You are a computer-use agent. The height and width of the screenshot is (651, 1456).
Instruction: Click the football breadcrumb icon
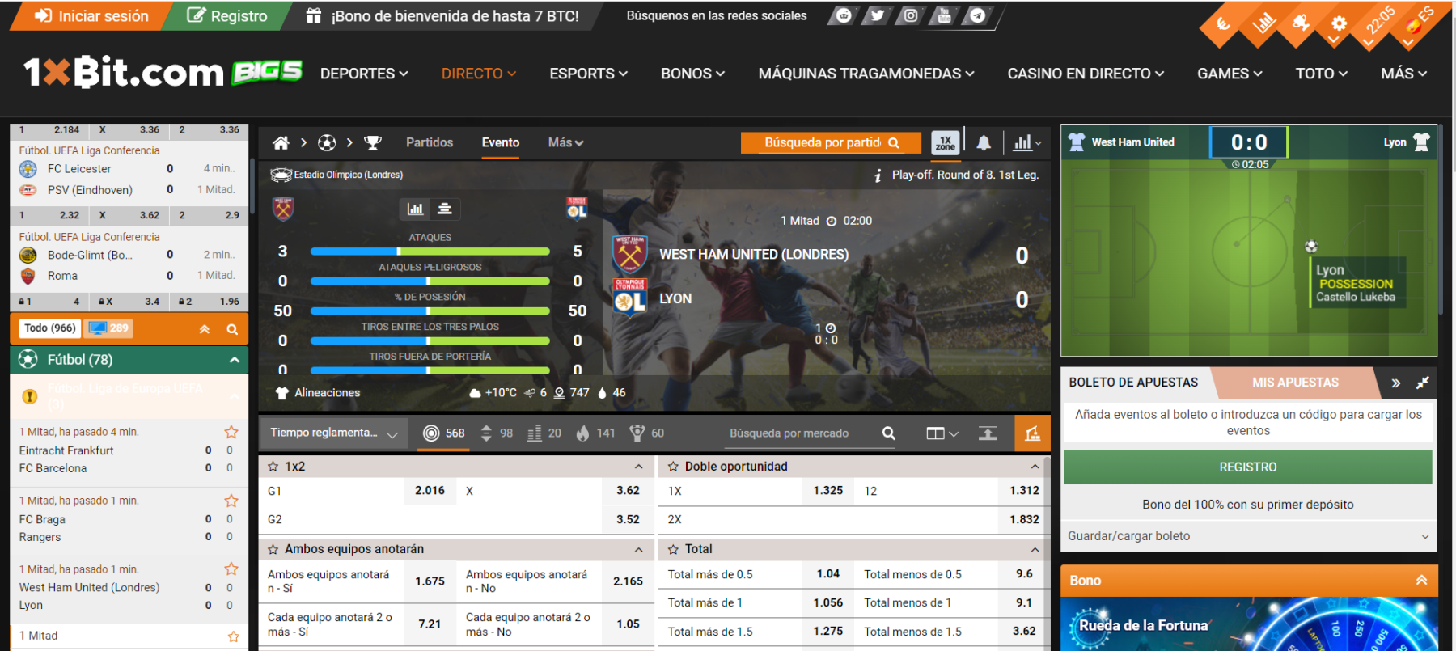[327, 143]
